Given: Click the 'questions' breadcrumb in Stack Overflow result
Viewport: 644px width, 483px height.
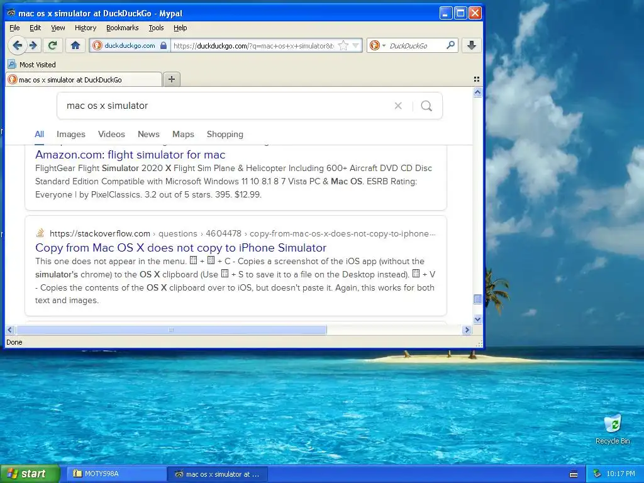Looking at the screenshot, I should pyautogui.click(x=178, y=234).
